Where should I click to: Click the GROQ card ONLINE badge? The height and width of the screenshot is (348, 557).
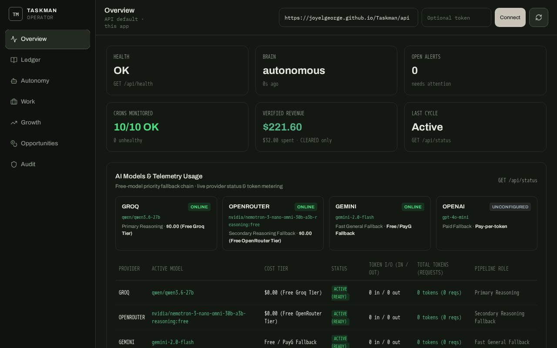pyautogui.click(x=199, y=207)
